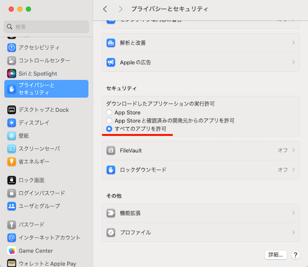
Task: Click the 機能拡張 icon
Action: pyautogui.click(x=111, y=213)
